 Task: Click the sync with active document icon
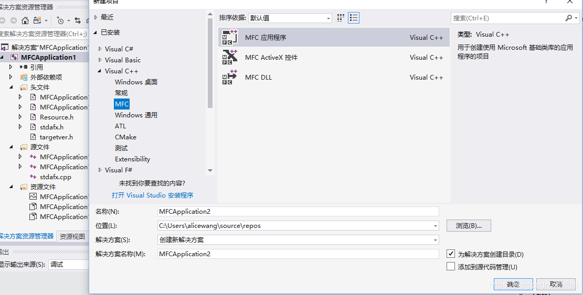77,20
